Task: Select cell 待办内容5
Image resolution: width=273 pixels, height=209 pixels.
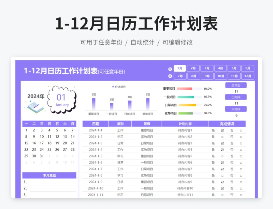Action: click(185, 156)
